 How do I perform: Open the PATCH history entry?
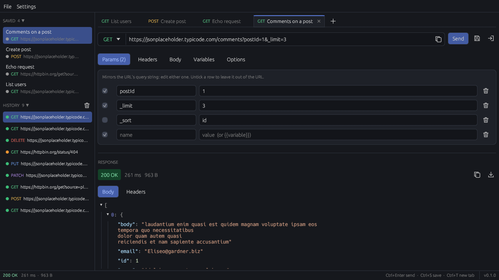pyautogui.click(x=47, y=175)
